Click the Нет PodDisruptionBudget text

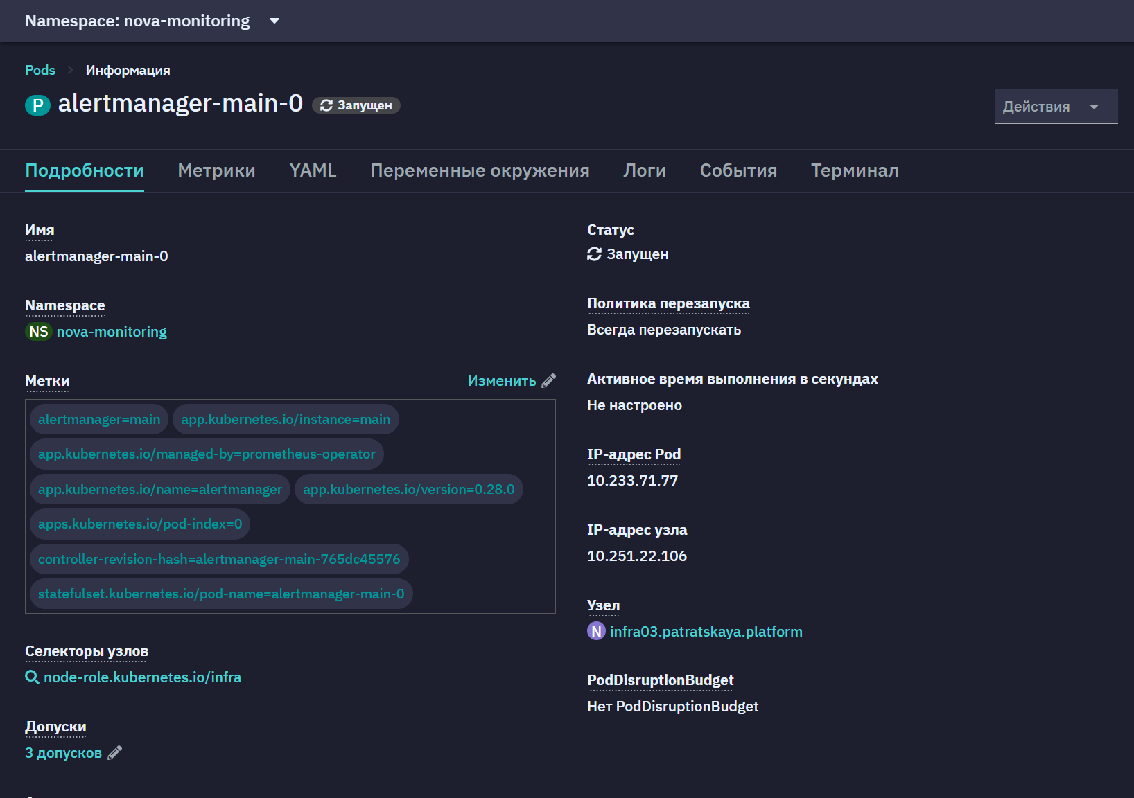pos(672,707)
